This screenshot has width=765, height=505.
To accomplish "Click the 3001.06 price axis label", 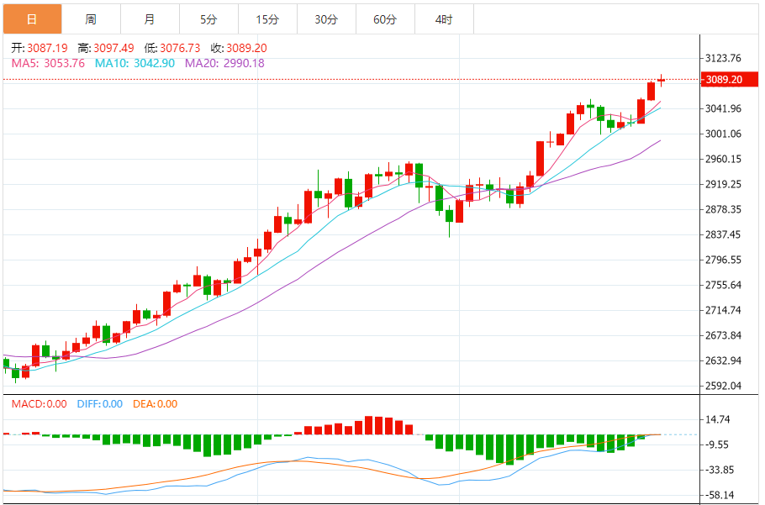I will pos(723,134).
